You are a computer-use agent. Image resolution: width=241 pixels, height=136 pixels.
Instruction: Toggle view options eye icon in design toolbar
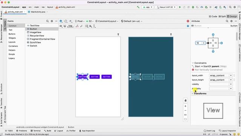(61, 26)
